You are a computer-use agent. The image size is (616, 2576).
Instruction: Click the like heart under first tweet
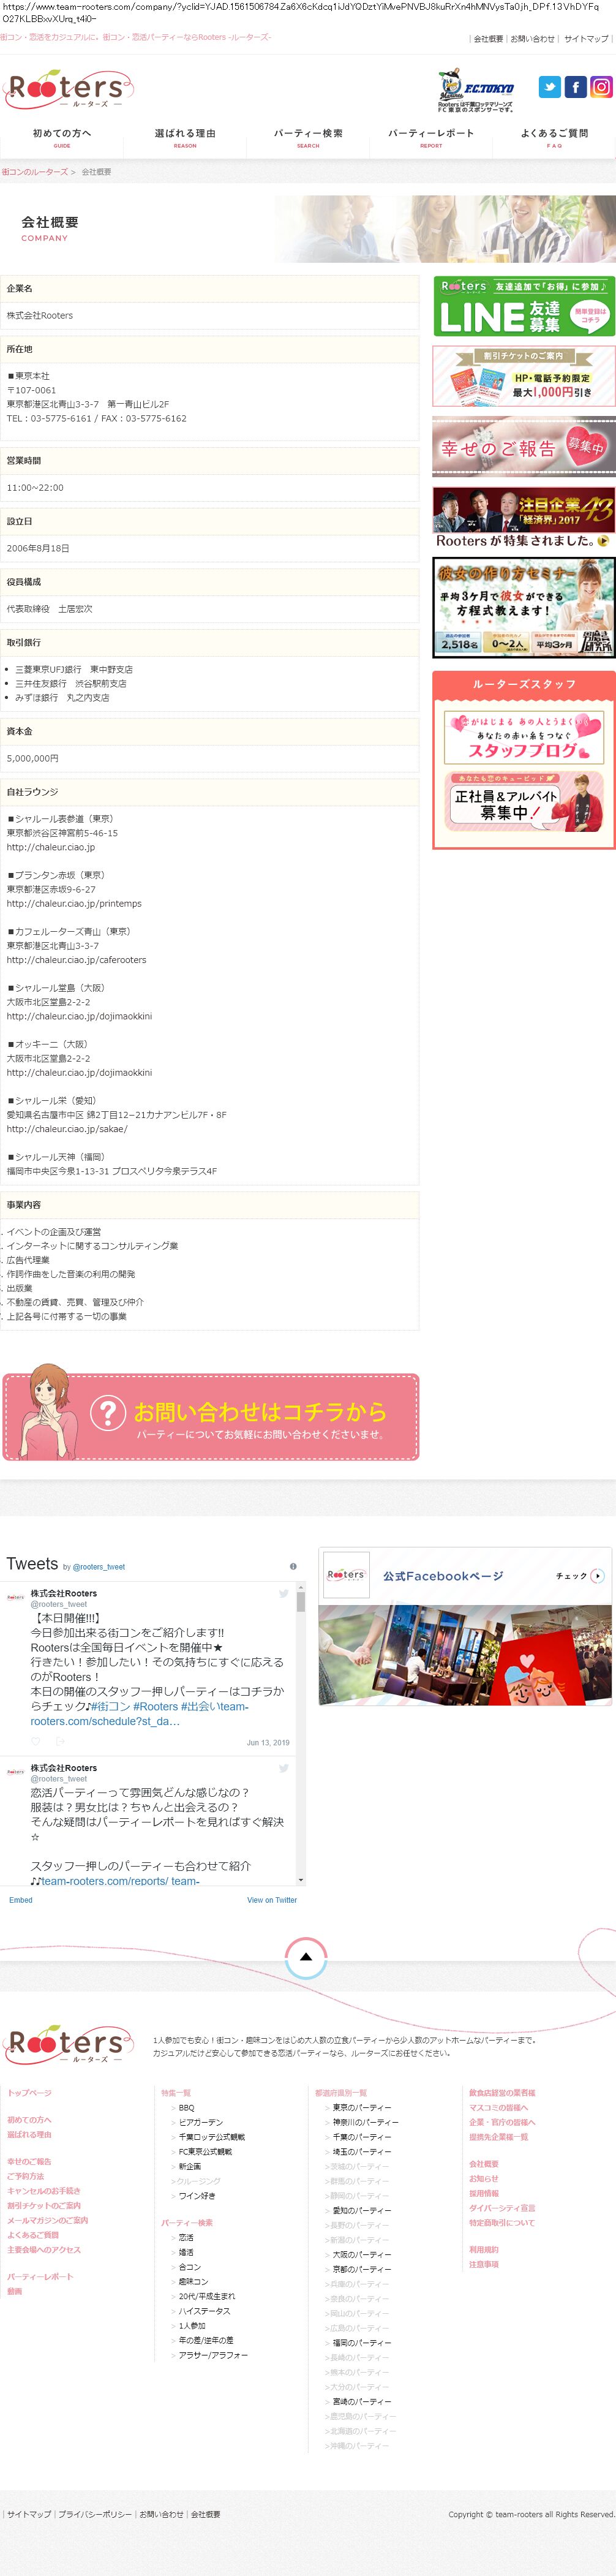(35, 1741)
